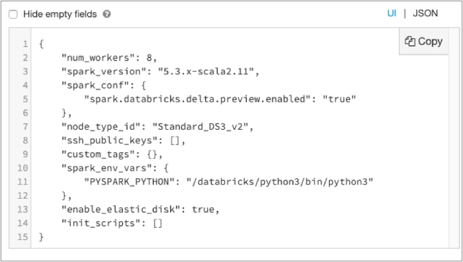Screen dimensions: 463x262
Task: Click the help question mark icon
Action: [x=106, y=14]
